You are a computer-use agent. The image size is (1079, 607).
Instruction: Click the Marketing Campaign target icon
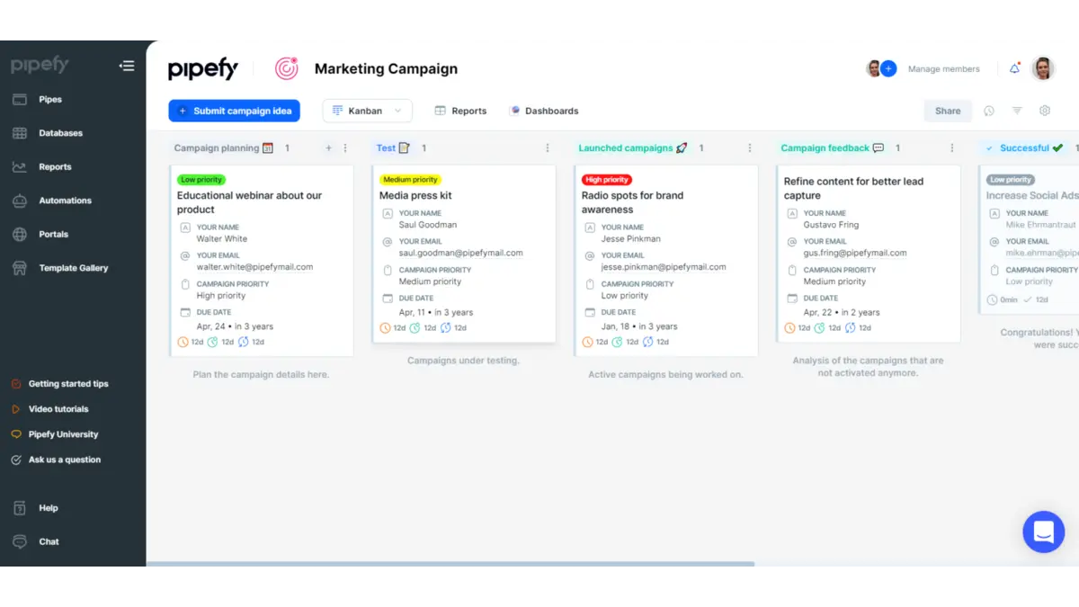[x=286, y=68]
